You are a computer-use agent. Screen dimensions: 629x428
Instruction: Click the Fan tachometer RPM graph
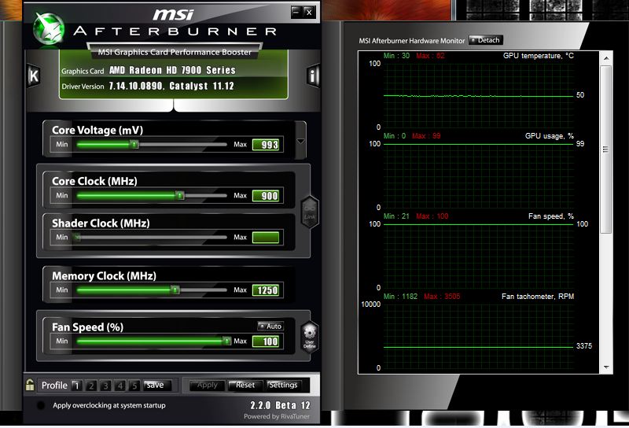coord(478,336)
